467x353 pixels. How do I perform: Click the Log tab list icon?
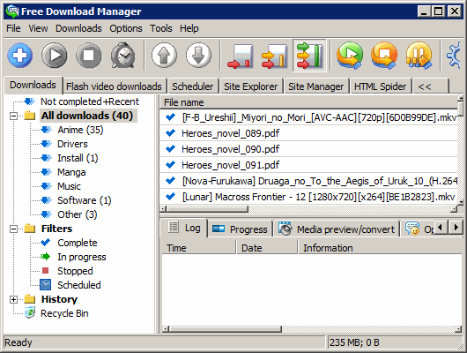174,227
